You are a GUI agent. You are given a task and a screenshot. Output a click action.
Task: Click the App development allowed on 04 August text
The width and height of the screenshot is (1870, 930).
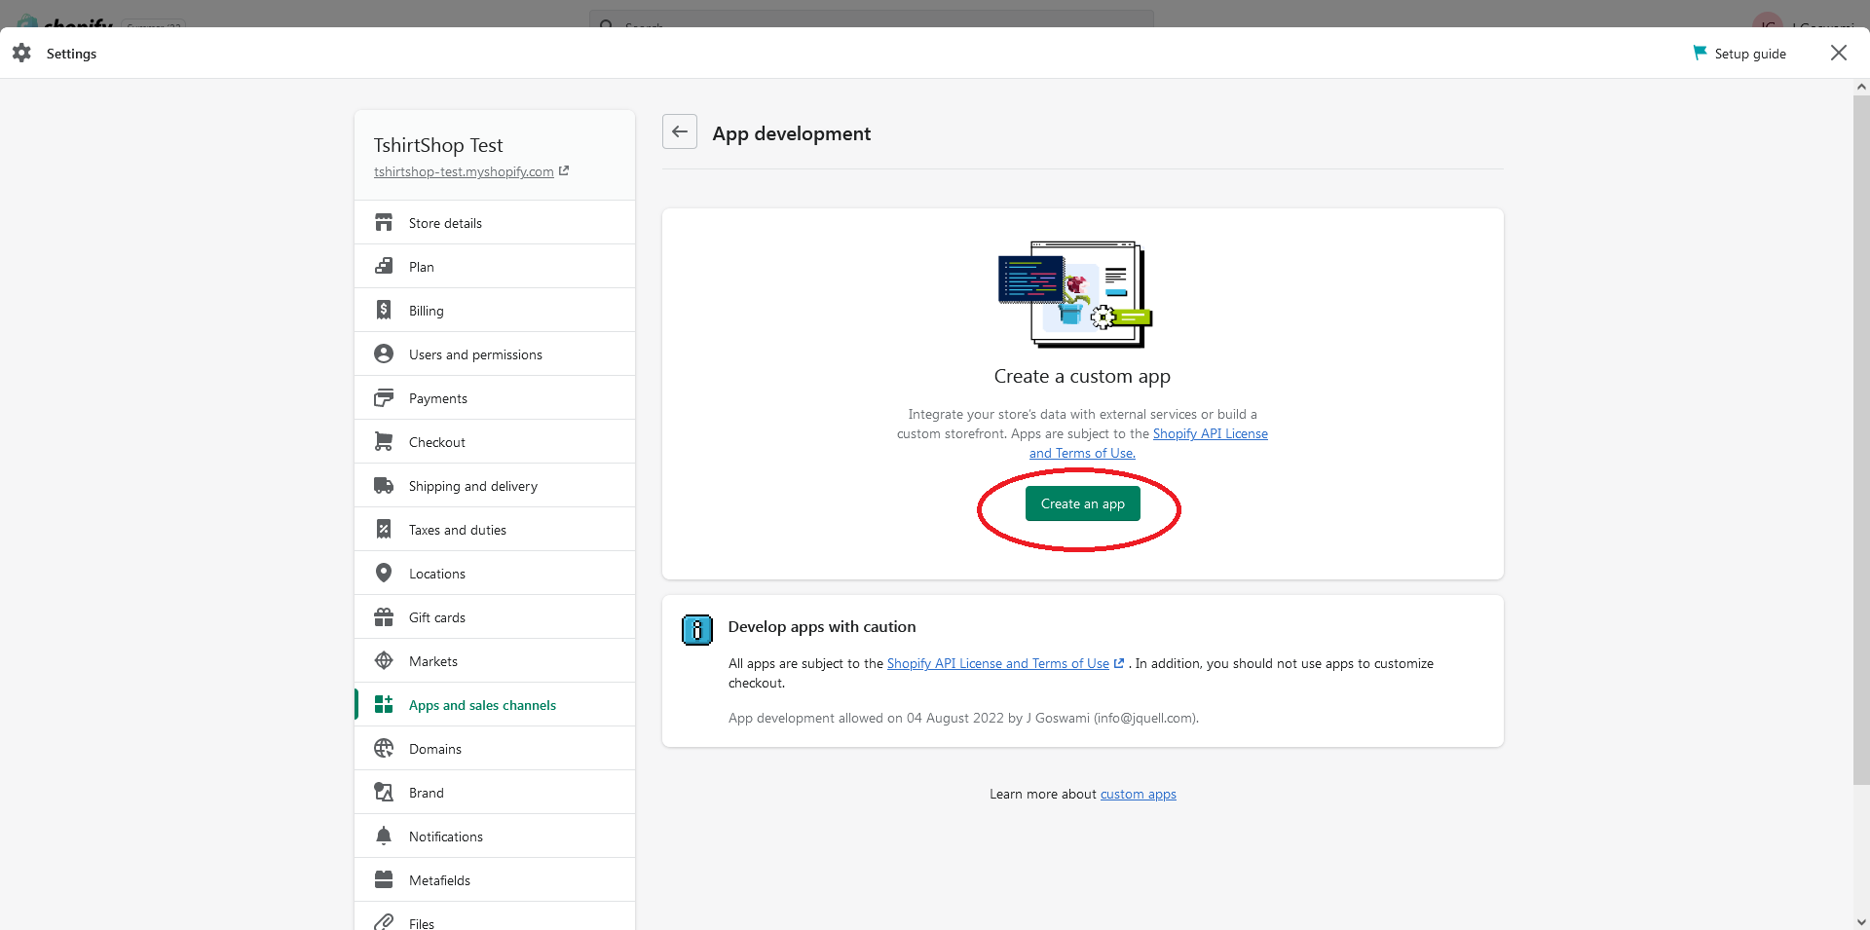[x=963, y=718]
